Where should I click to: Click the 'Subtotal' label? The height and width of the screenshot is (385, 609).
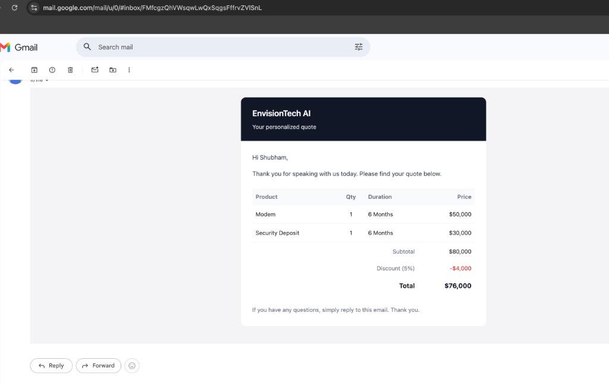pyautogui.click(x=404, y=252)
